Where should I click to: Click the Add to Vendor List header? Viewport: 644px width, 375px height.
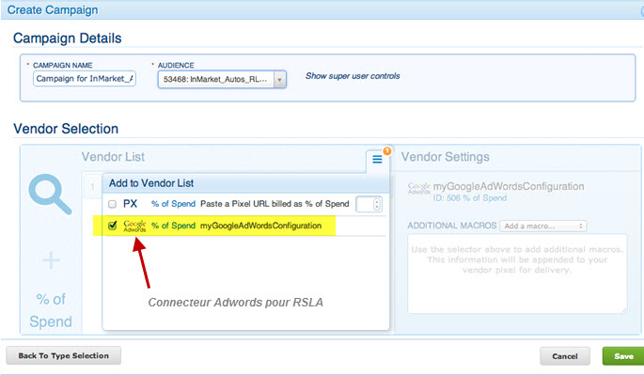(x=245, y=183)
